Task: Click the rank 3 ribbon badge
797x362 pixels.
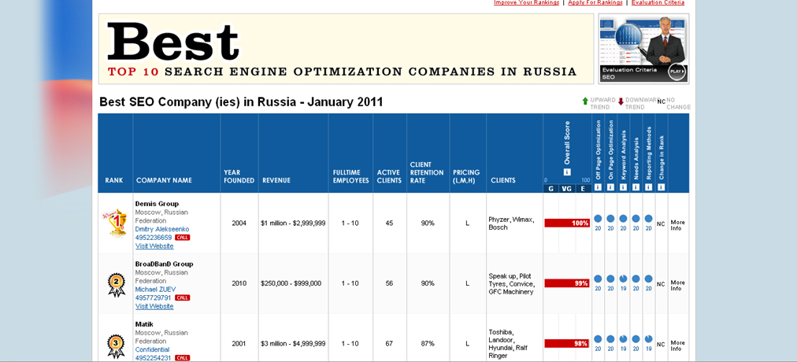Action: [x=116, y=345]
